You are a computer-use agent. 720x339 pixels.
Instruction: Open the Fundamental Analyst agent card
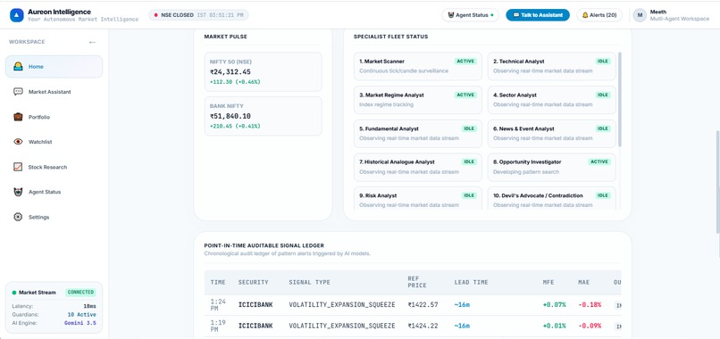(x=418, y=134)
